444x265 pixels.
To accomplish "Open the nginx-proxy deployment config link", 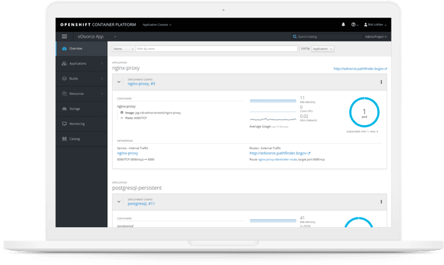I will [x=138, y=84].
